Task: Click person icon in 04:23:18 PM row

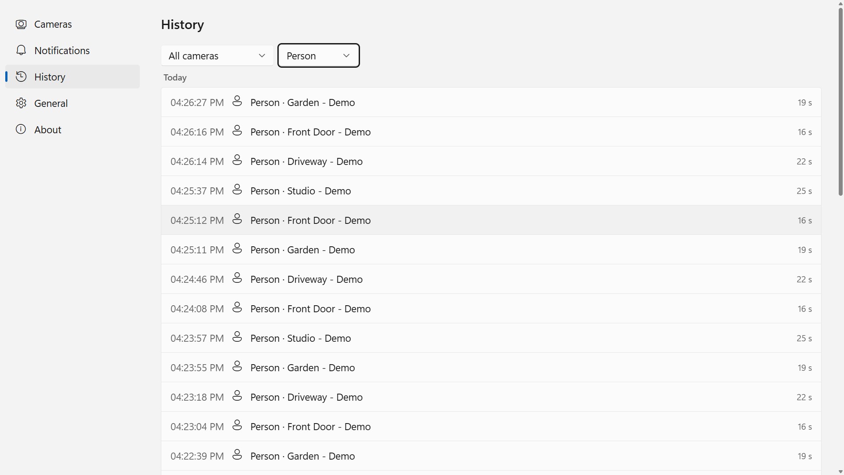Action: (x=237, y=396)
